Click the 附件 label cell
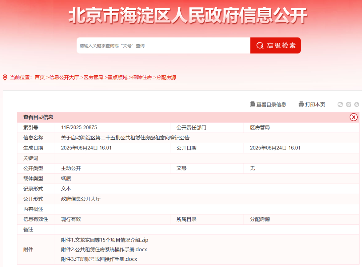The width and height of the screenshot is (362, 267). click(36, 250)
